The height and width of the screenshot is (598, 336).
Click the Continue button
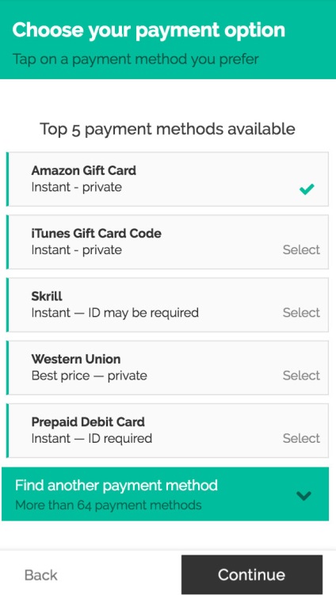[252, 575]
